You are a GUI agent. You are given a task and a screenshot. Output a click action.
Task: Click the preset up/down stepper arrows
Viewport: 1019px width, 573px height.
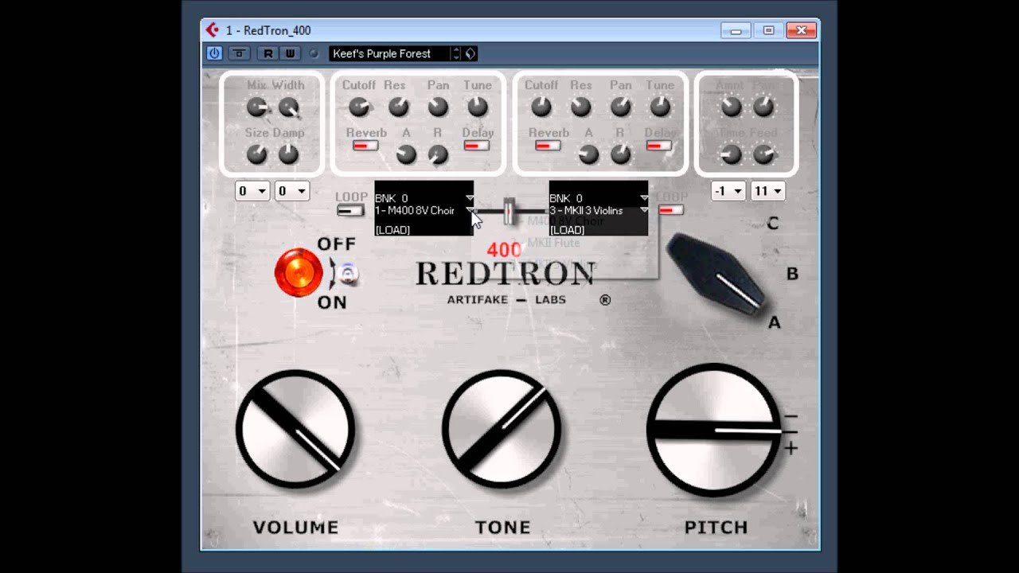pos(455,53)
